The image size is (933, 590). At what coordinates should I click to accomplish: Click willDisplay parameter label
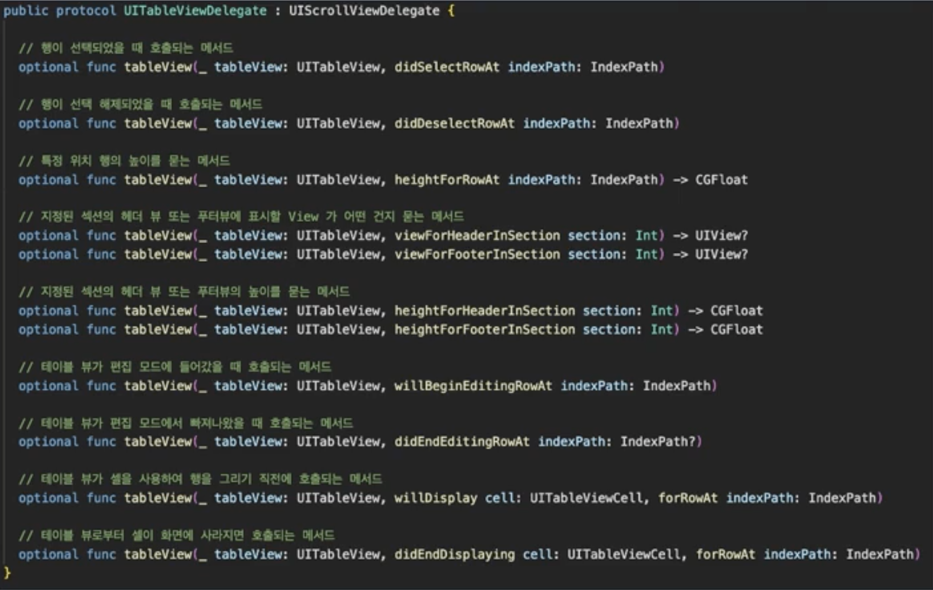(436, 498)
